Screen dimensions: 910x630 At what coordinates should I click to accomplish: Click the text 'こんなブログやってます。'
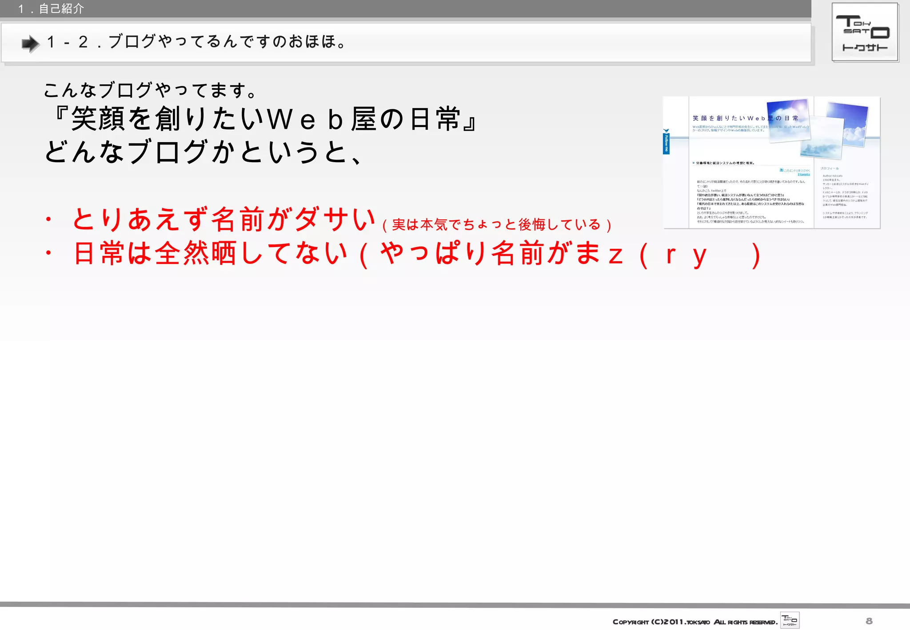point(150,90)
